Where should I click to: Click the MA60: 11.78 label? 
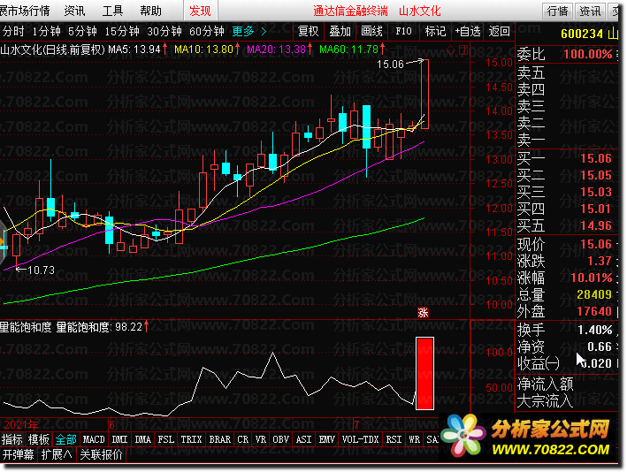348,49
